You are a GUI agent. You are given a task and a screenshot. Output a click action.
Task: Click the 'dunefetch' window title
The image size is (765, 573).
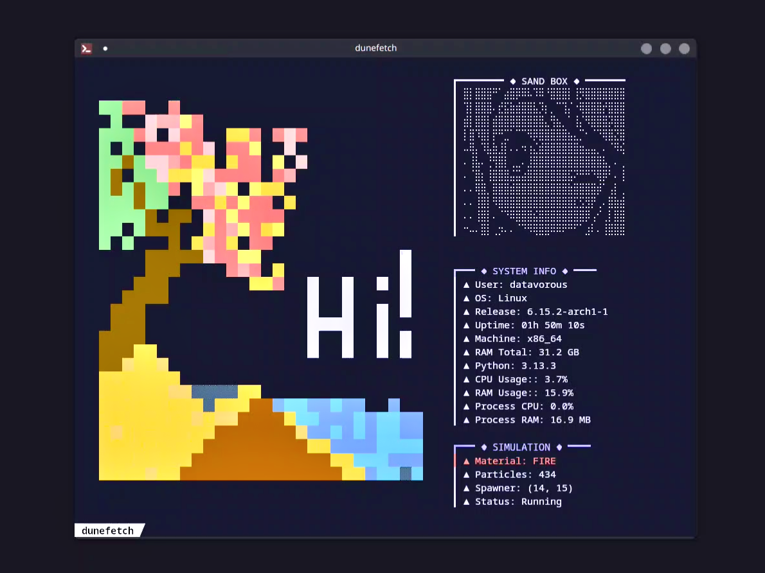pyautogui.click(x=375, y=48)
